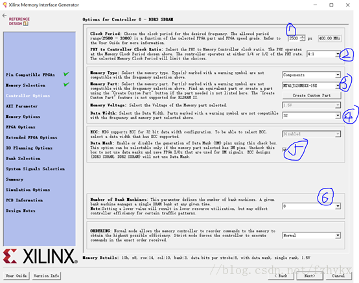Click the Next button

click(x=310, y=276)
